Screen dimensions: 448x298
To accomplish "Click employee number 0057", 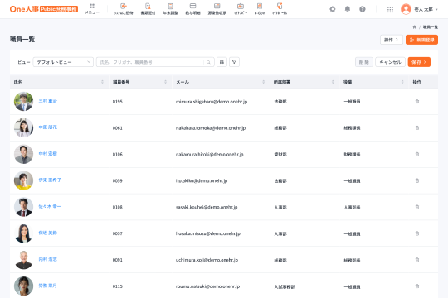I will 118,233.
